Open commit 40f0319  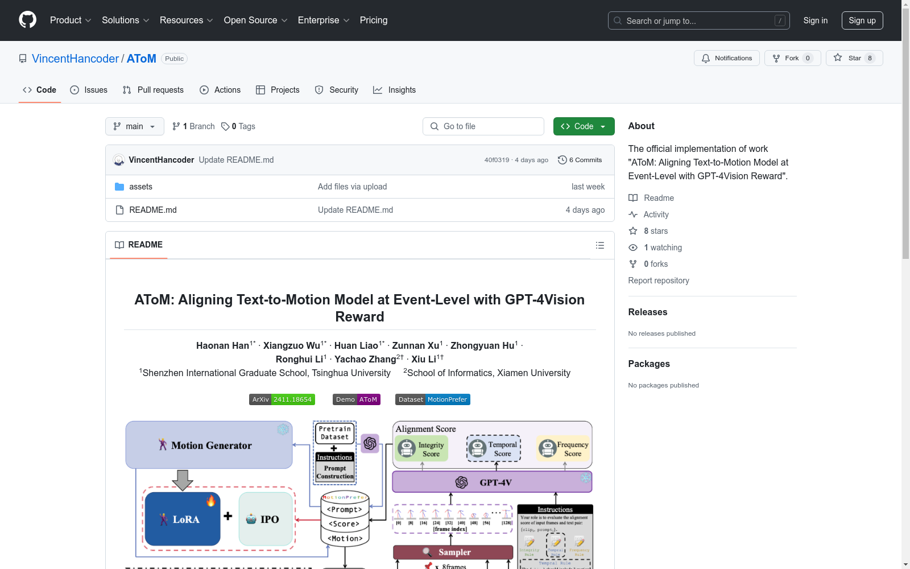click(x=497, y=160)
